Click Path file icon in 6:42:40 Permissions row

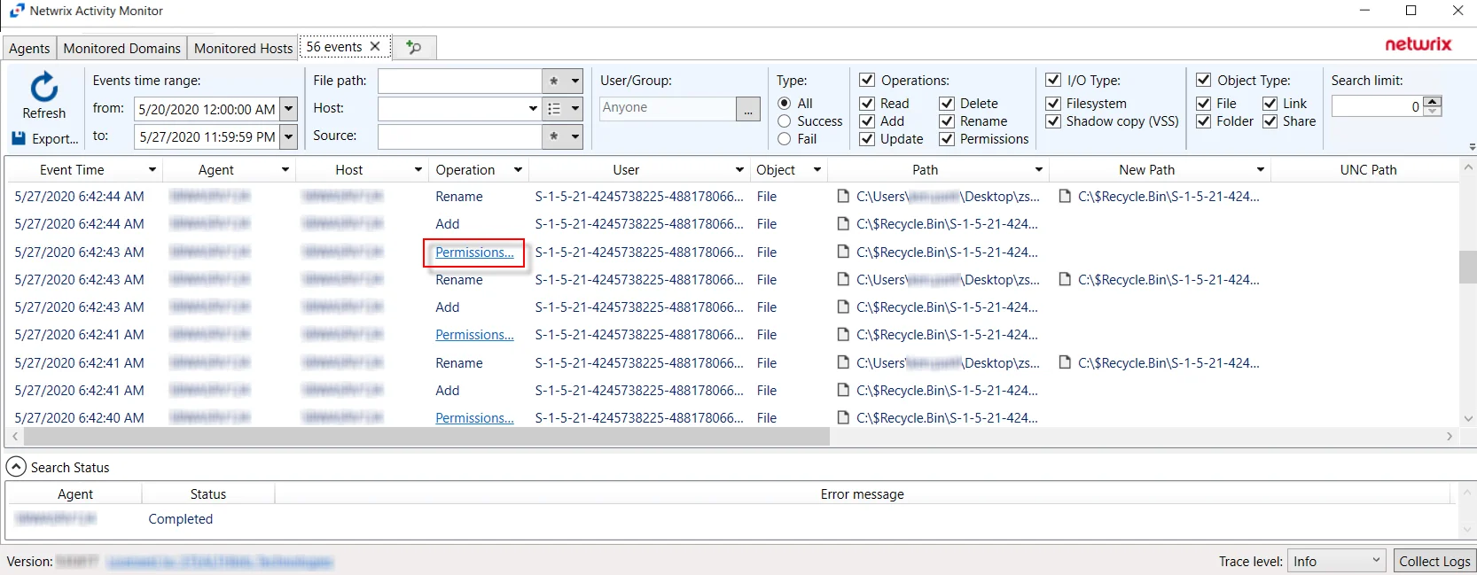pos(843,417)
